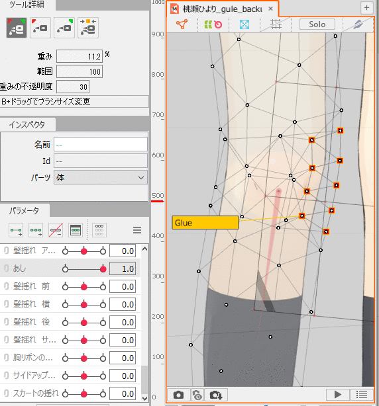The image size is (379, 406).
Task: Click the あし parameter slider track
Action: [84, 269]
